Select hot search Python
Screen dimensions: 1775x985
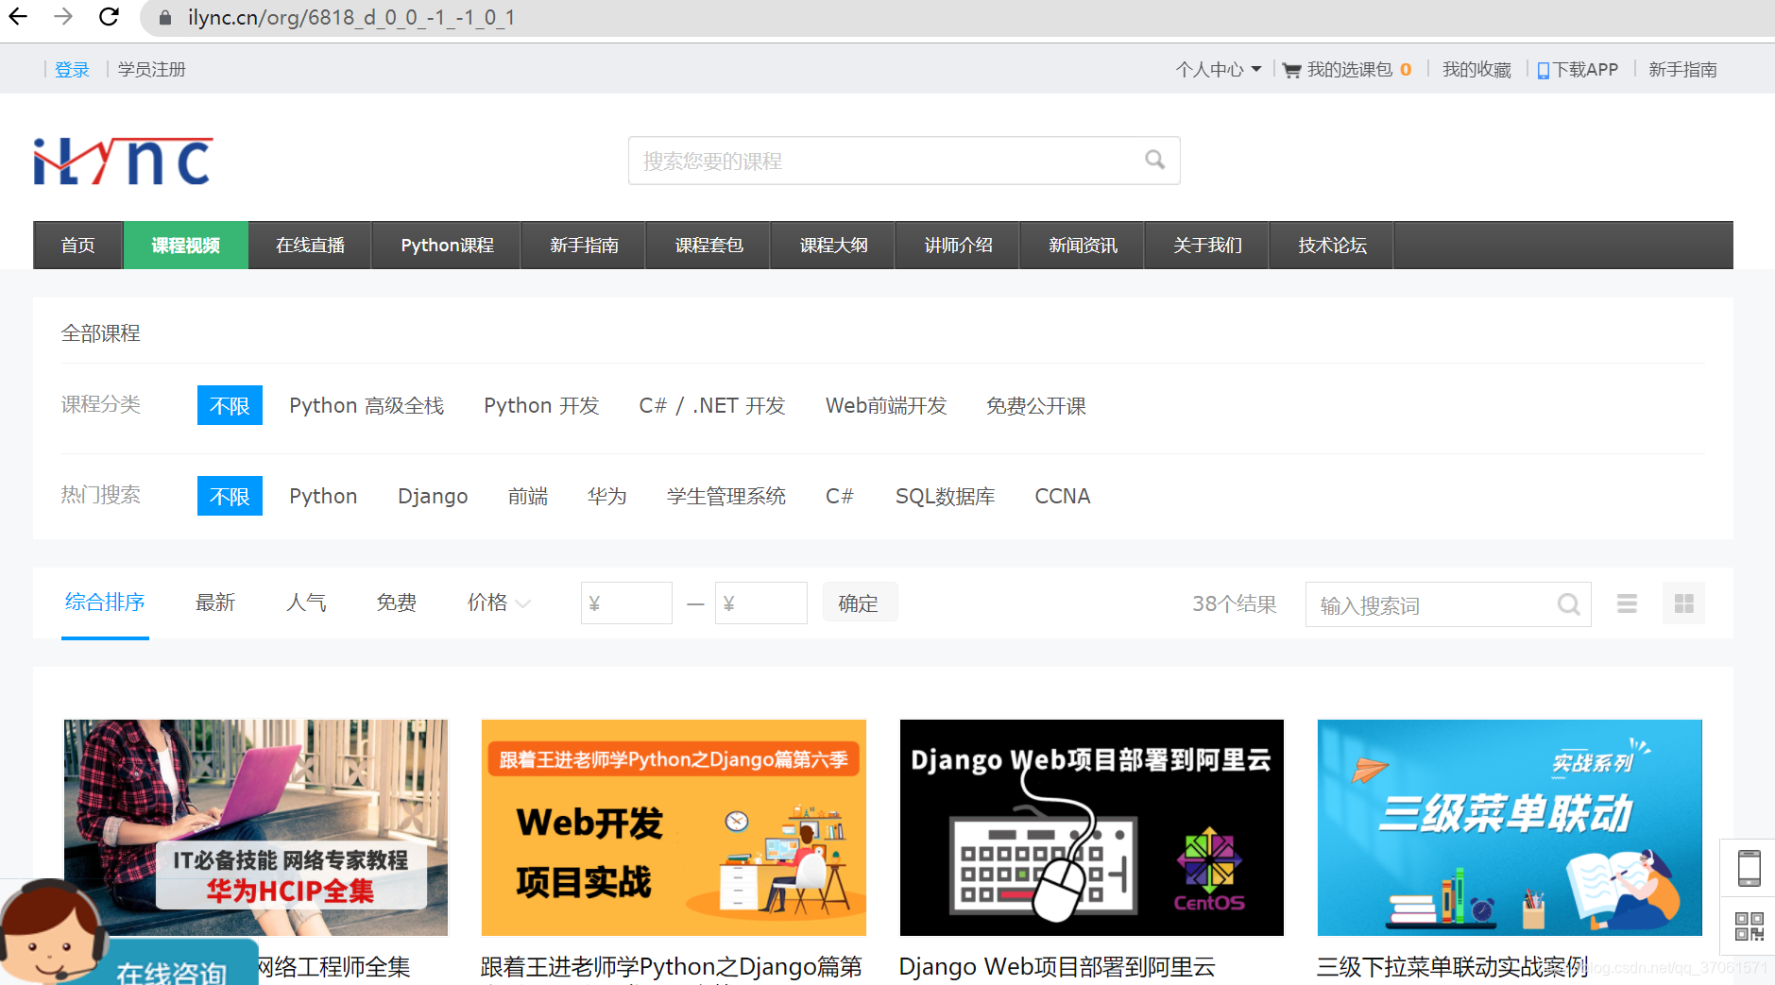click(x=323, y=496)
